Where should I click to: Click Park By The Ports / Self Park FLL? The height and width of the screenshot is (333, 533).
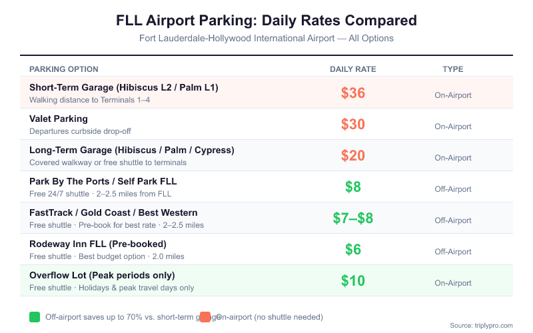coord(103,181)
